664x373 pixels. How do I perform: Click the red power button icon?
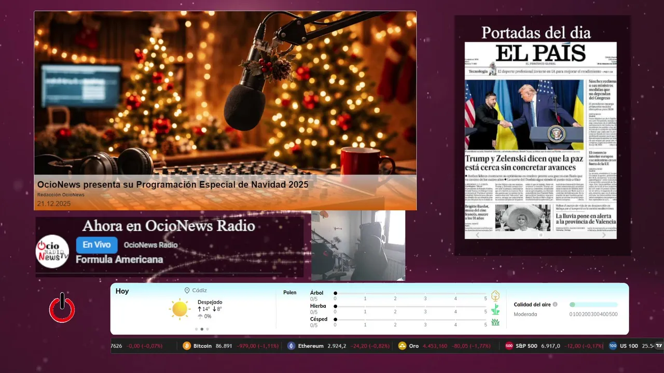[x=62, y=308]
